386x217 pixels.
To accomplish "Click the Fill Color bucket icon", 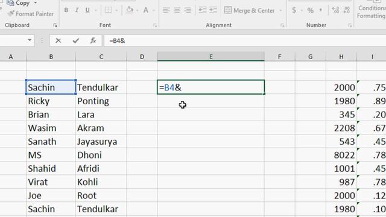I will 130,10.
